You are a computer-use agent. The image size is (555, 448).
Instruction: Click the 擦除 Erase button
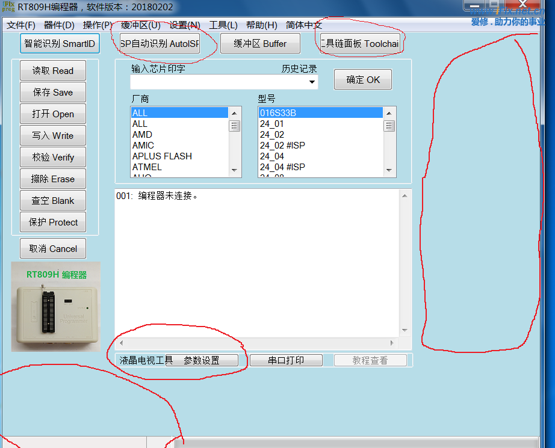(x=53, y=179)
